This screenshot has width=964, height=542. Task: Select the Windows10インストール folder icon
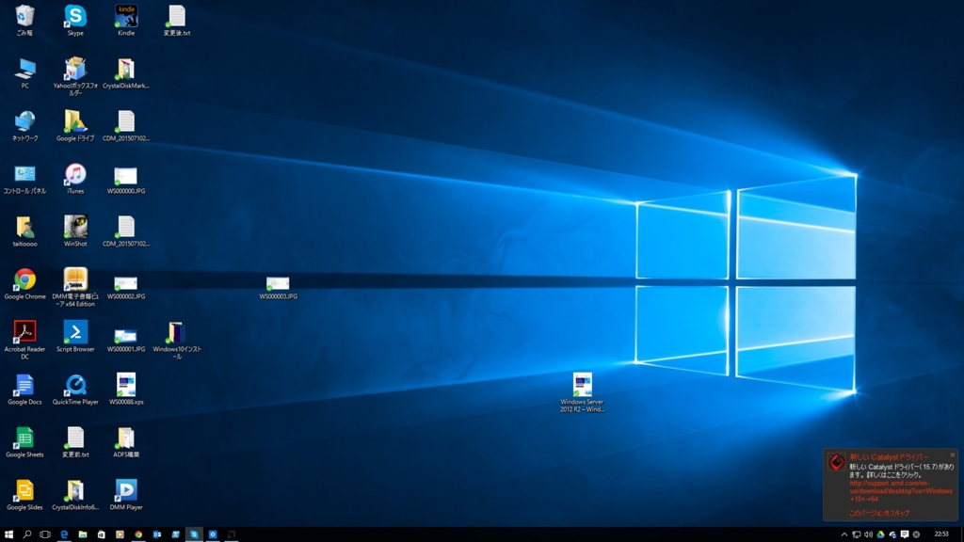pyautogui.click(x=176, y=339)
